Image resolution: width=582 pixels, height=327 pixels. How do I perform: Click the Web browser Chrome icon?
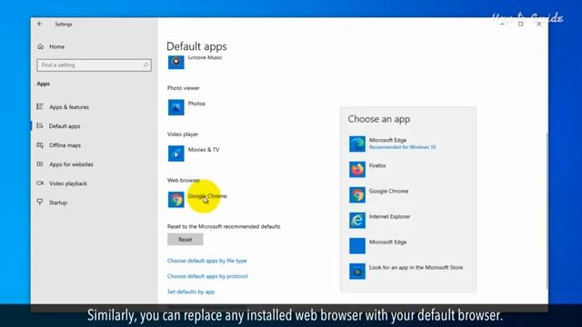[176, 200]
